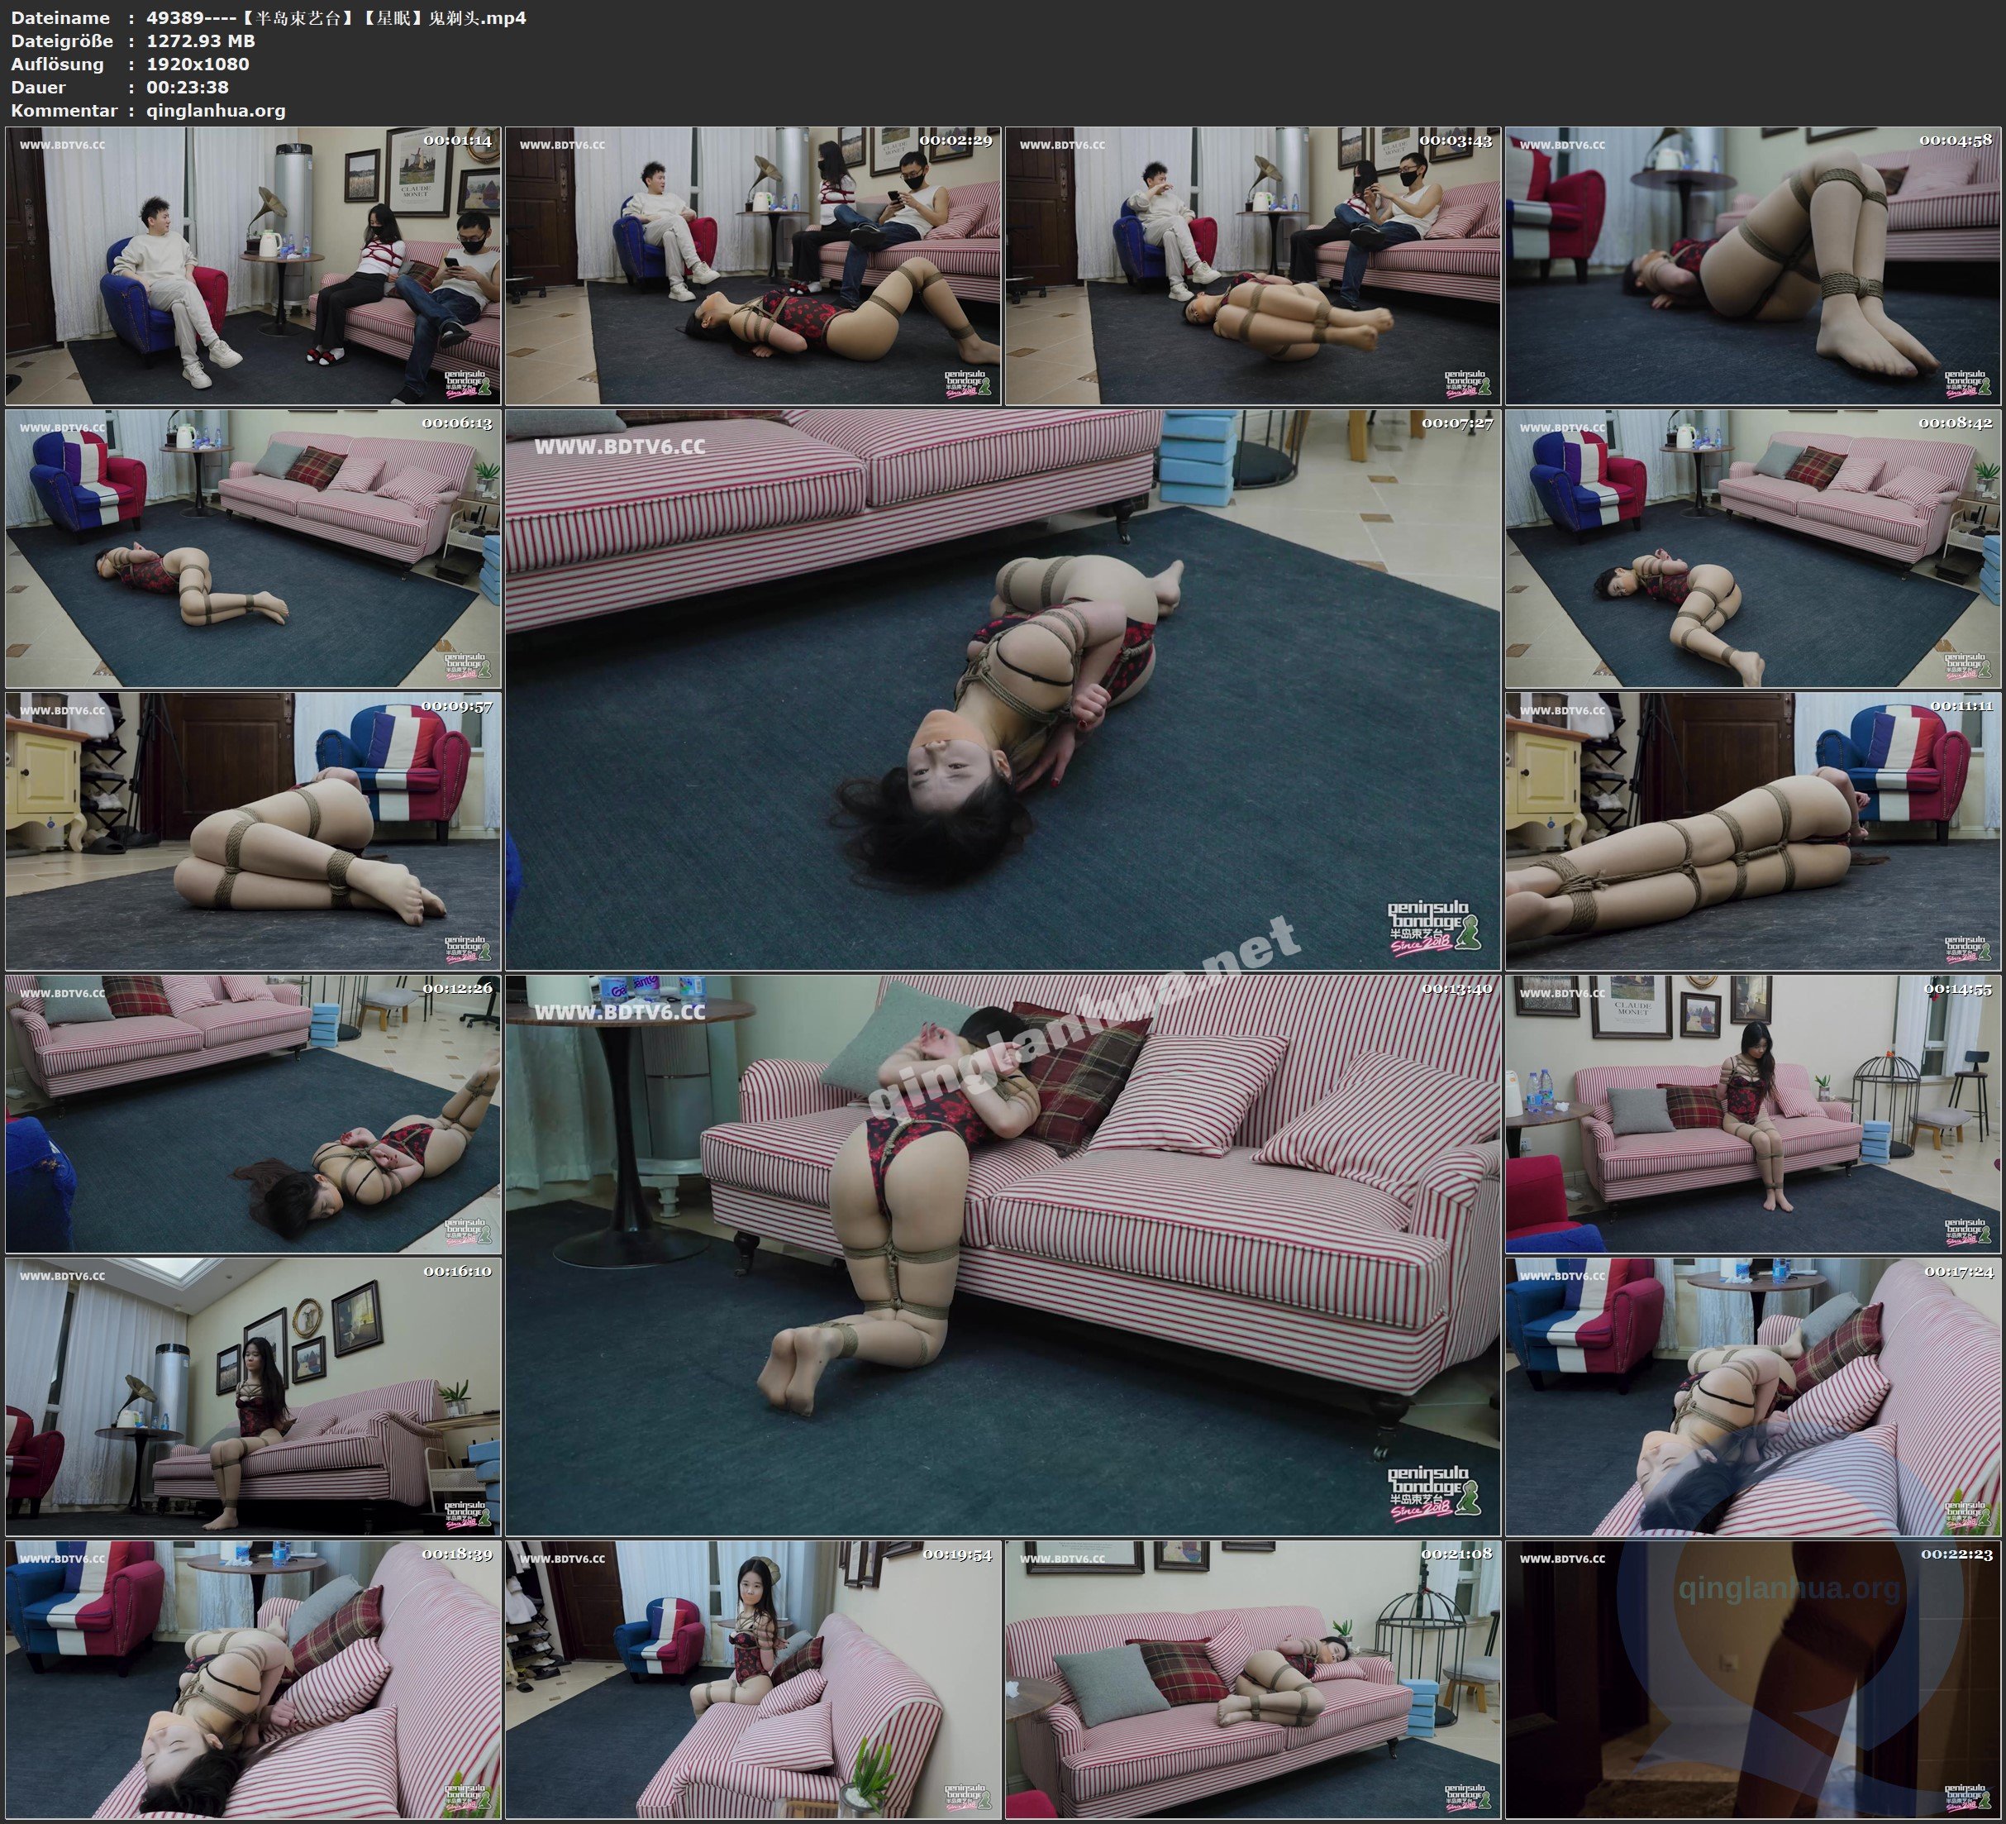Click the frame timestamped 00:04:58
Image resolution: width=2006 pixels, height=1824 pixels.
1752,266
